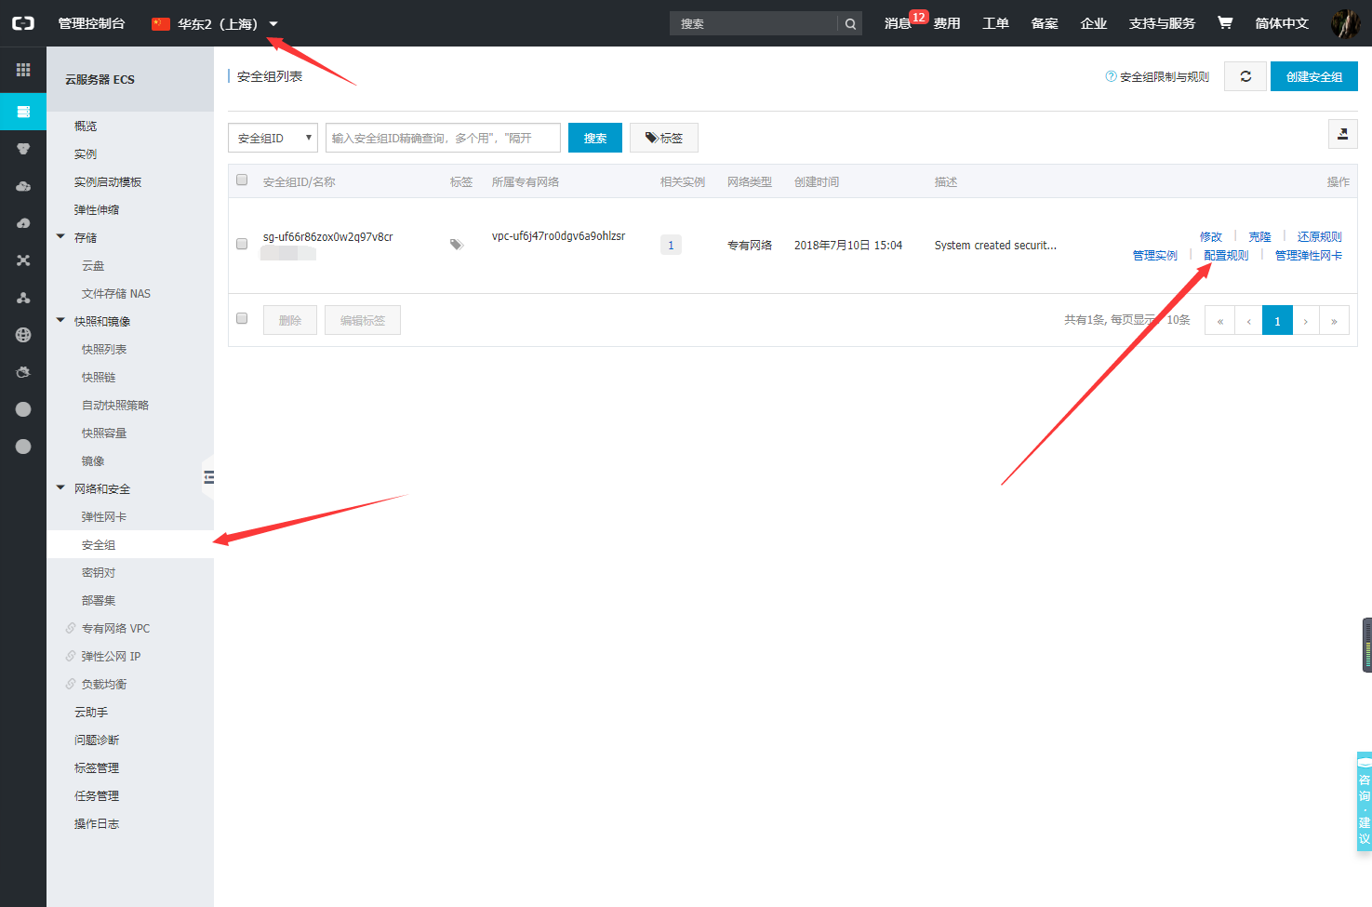Click 修改 link in security group row
Viewport: 1372px width, 907px height.
pos(1211,236)
